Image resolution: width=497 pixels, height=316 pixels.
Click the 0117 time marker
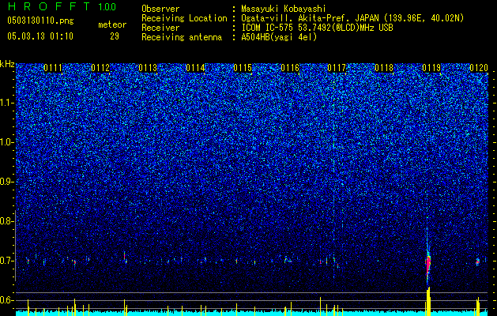click(x=337, y=68)
